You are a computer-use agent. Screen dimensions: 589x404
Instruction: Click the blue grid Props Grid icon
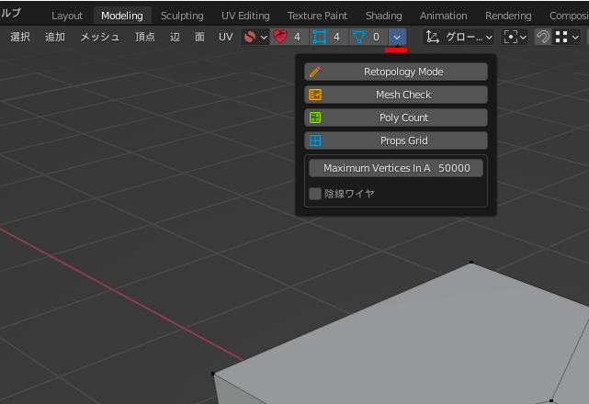pyautogui.click(x=315, y=140)
